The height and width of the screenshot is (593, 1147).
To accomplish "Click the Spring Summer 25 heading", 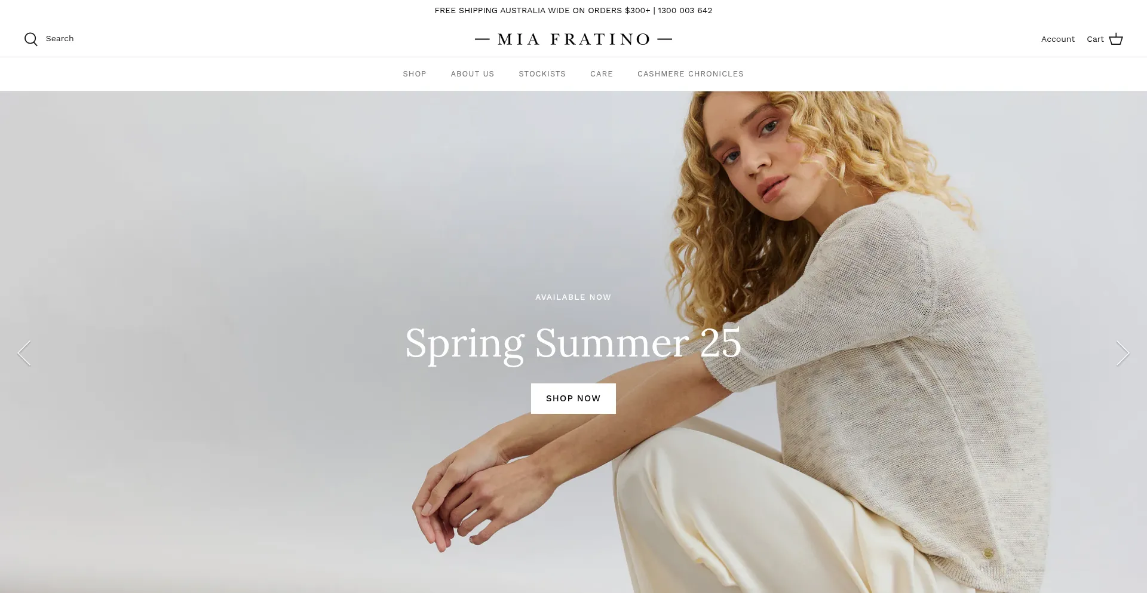I will [x=573, y=343].
